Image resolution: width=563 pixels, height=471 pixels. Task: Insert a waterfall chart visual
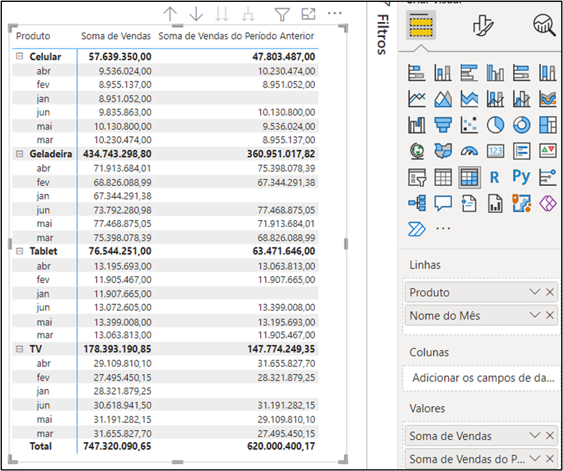417,125
